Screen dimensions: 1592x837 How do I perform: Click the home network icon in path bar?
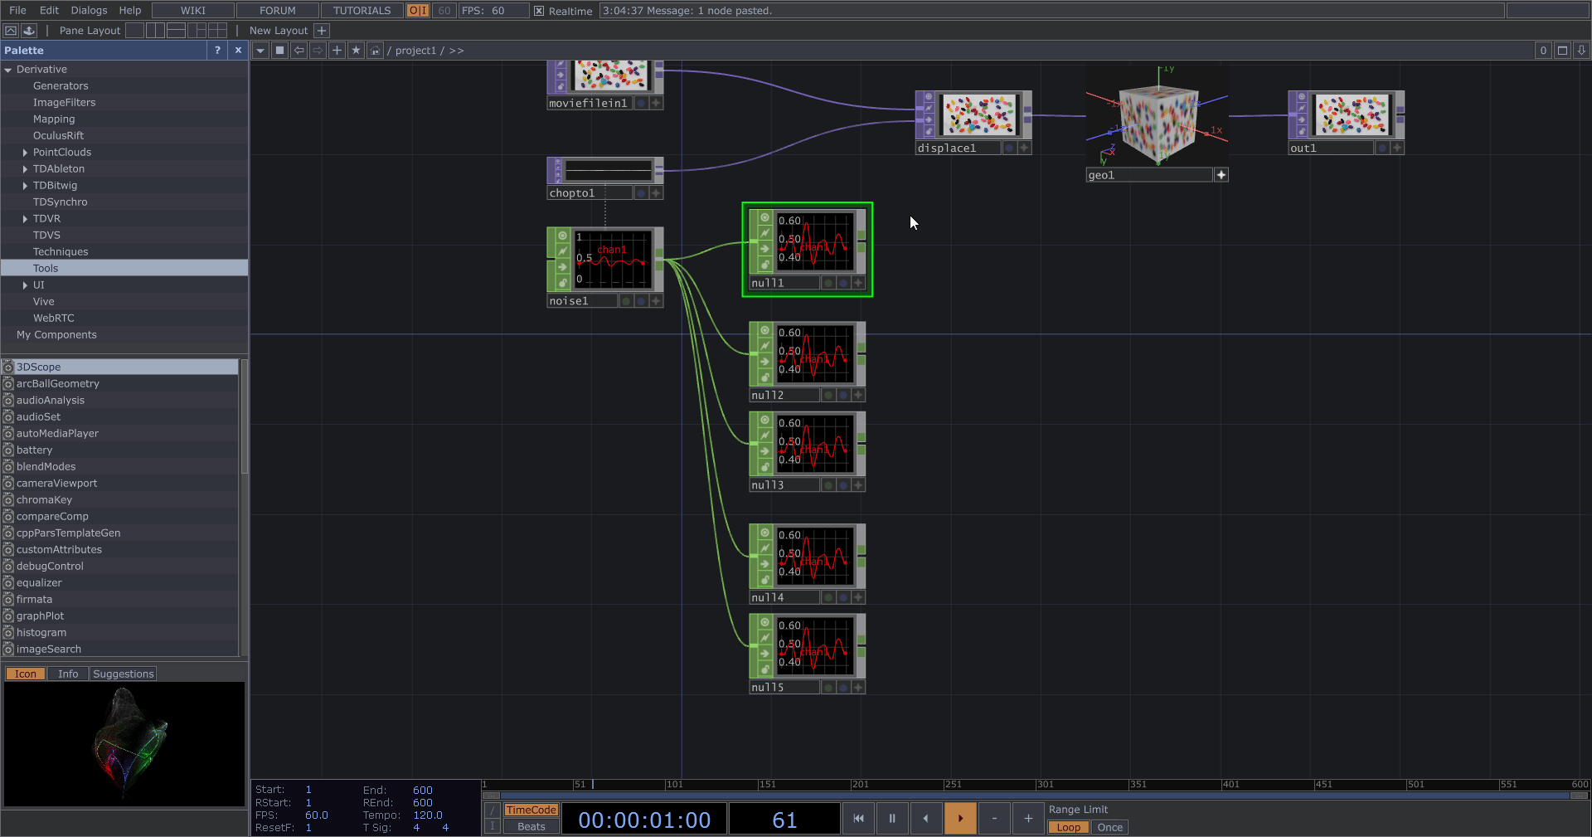(x=375, y=51)
